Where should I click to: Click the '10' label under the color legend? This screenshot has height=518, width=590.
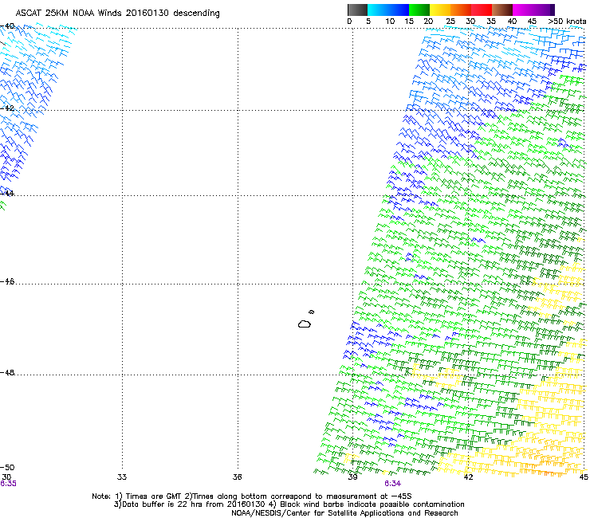pyautogui.click(x=390, y=22)
